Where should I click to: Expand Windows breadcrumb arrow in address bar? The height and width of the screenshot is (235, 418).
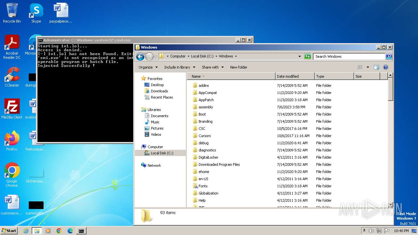pyautogui.click(x=236, y=56)
